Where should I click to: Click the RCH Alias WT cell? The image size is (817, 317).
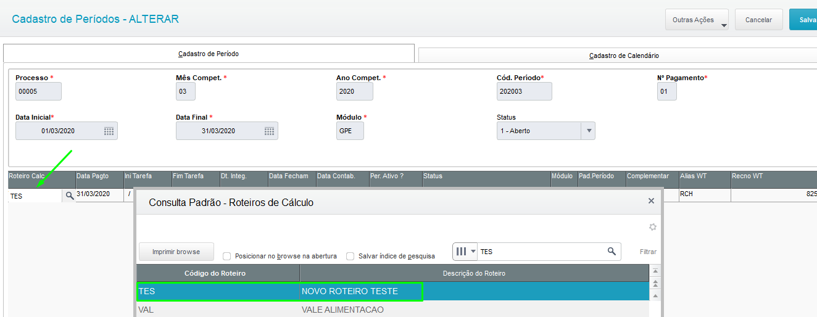pos(705,194)
